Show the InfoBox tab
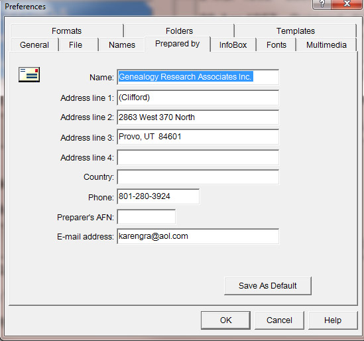This screenshot has width=364, height=341. [233, 45]
